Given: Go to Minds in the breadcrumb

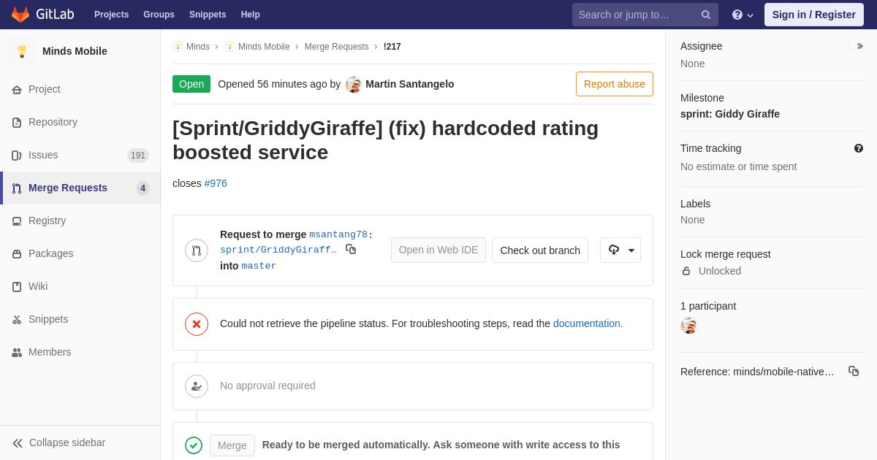Looking at the screenshot, I should pyautogui.click(x=198, y=47).
